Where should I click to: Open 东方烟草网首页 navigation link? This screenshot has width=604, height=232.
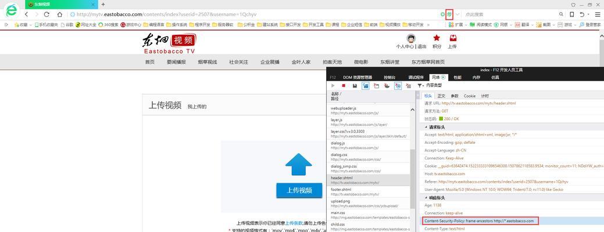428,62
